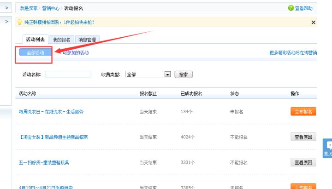Click the 全部活动 filter button
The image size is (332, 189).
tap(36, 53)
